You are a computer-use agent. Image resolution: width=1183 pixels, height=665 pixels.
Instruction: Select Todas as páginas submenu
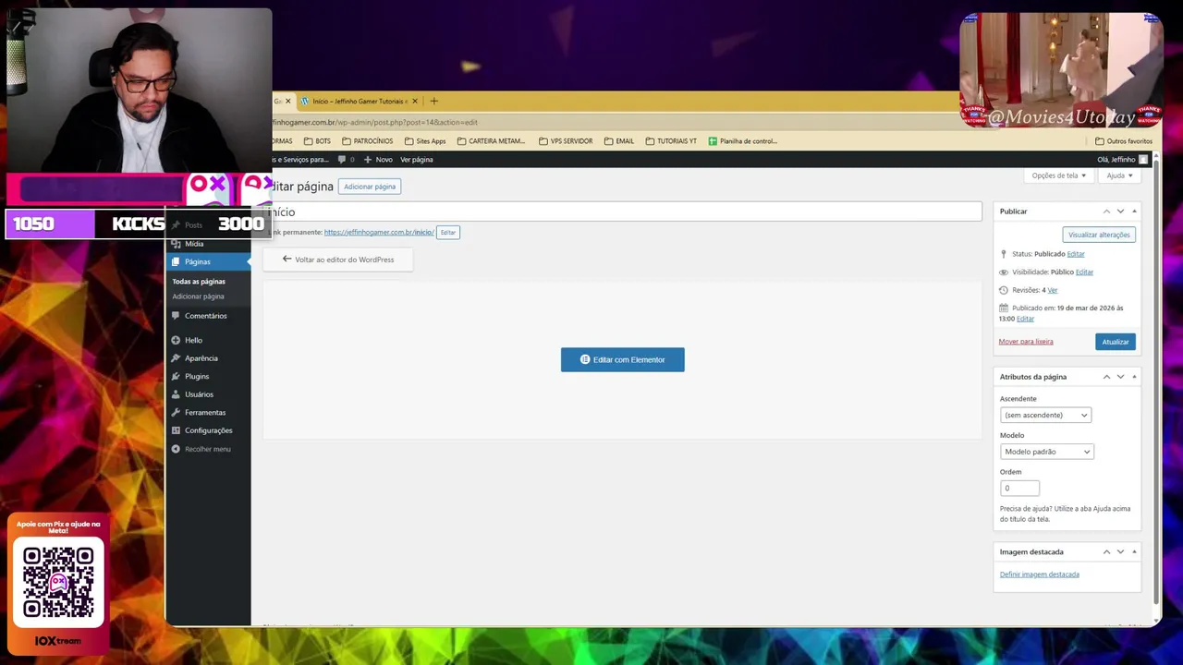(x=199, y=281)
